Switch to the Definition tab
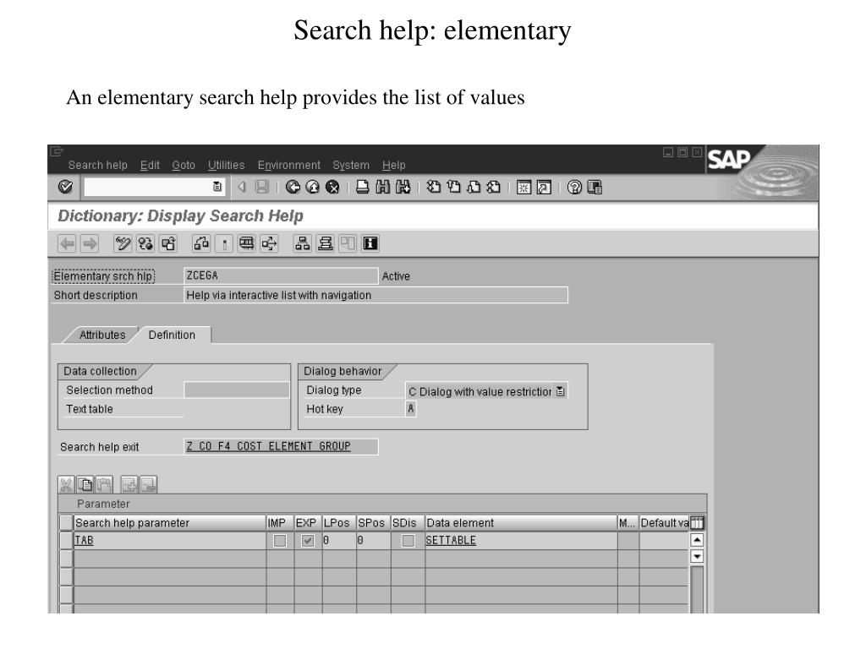The height and width of the screenshot is (649, 866). 172,335
